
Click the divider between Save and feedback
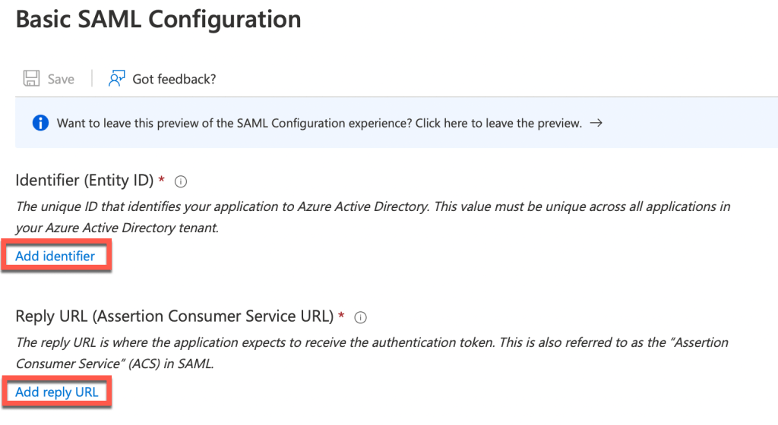(x=92, y=79)
